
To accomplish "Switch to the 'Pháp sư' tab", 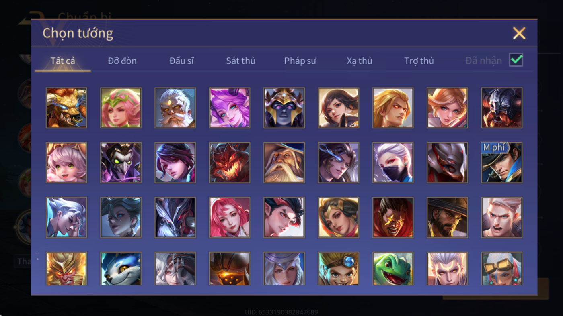I will click(x=300, y=61).
